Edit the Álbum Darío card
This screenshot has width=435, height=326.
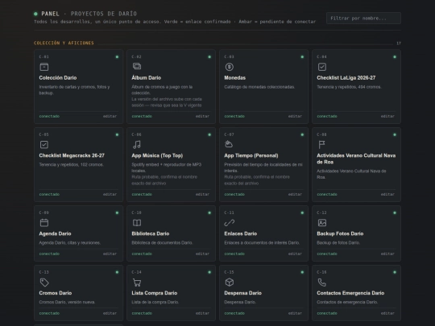(x=202, y=116)
